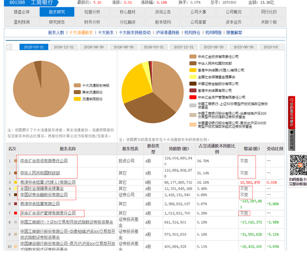
Task: Select the 2025-03-31 date tab
Action: click(34, 47)
